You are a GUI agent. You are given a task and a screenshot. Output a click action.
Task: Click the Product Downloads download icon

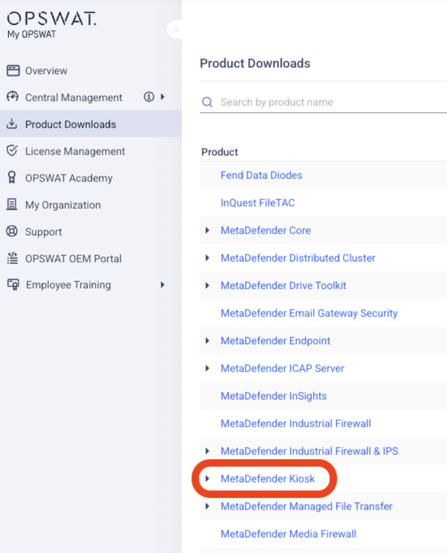click(12, 124)
